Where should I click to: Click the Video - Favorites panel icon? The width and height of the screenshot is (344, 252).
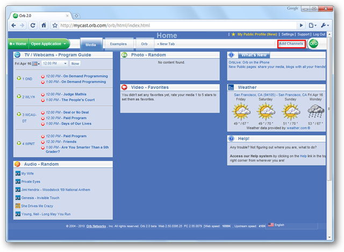(x=124, y=87)
